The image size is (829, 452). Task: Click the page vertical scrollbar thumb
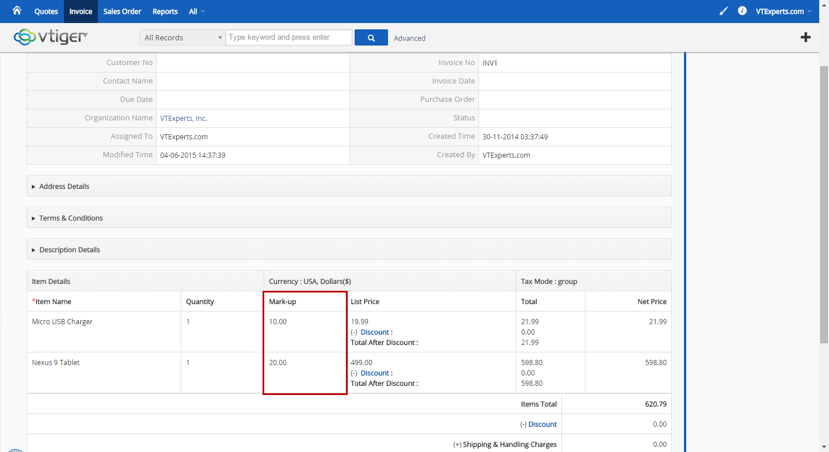[x=824, y=204]
